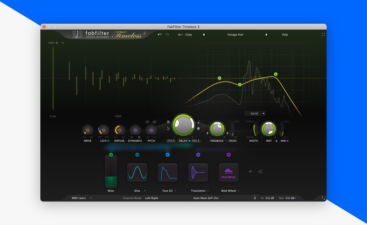Load the previous preset with left arrow
Viewport: 367px width, 225px height.
tap(204, 35)
